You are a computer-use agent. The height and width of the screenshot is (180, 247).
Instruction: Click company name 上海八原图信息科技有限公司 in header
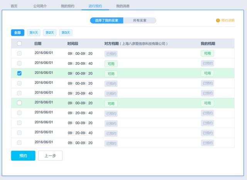144,44
